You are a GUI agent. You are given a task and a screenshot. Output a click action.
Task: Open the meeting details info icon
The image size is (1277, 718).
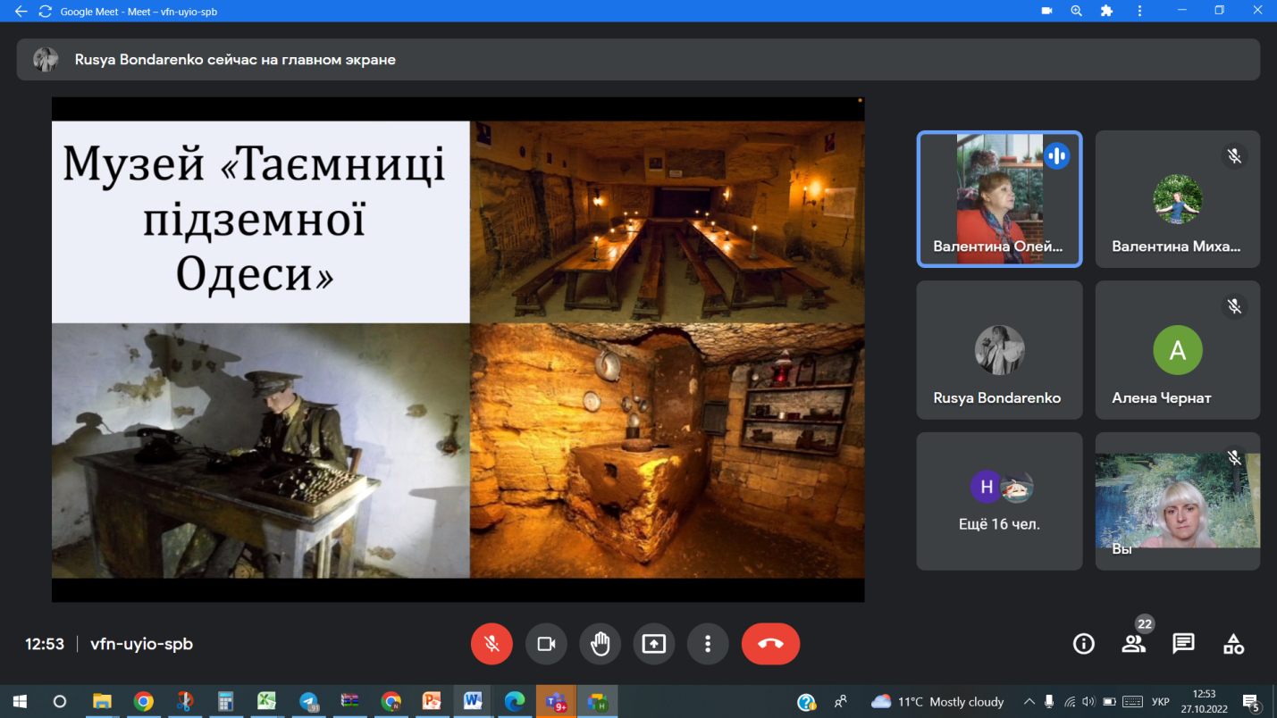(x=1083, y=644)
